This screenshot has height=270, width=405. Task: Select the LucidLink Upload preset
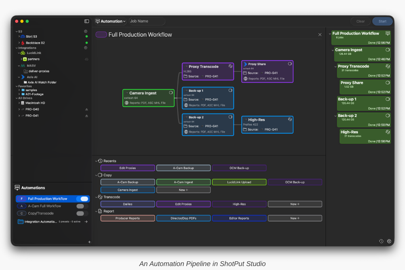(x=239, y=182)
